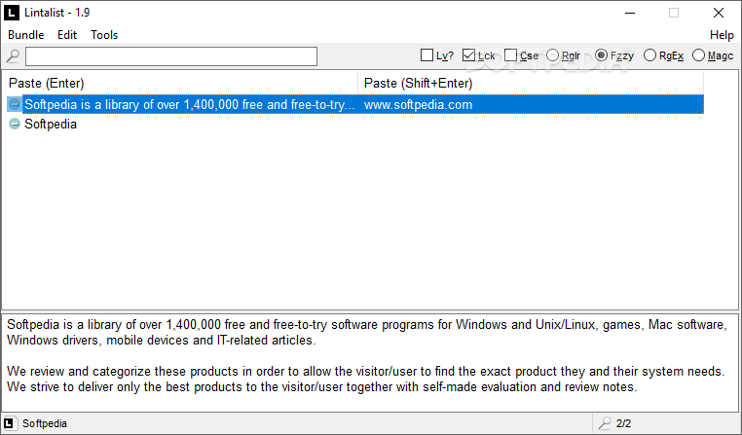This screenshot has width=742, height=435.
Task: Open the Help menu
Action: [722, 35]
